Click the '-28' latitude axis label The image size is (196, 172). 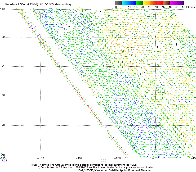2,125
